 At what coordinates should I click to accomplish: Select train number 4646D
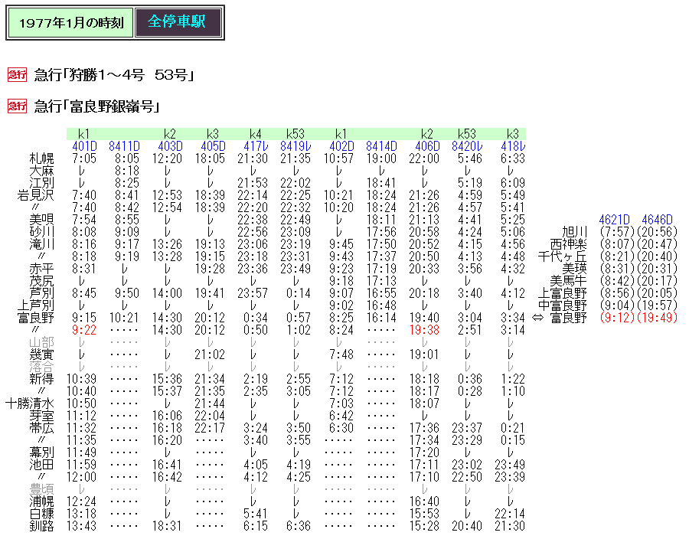coord(658,220)
